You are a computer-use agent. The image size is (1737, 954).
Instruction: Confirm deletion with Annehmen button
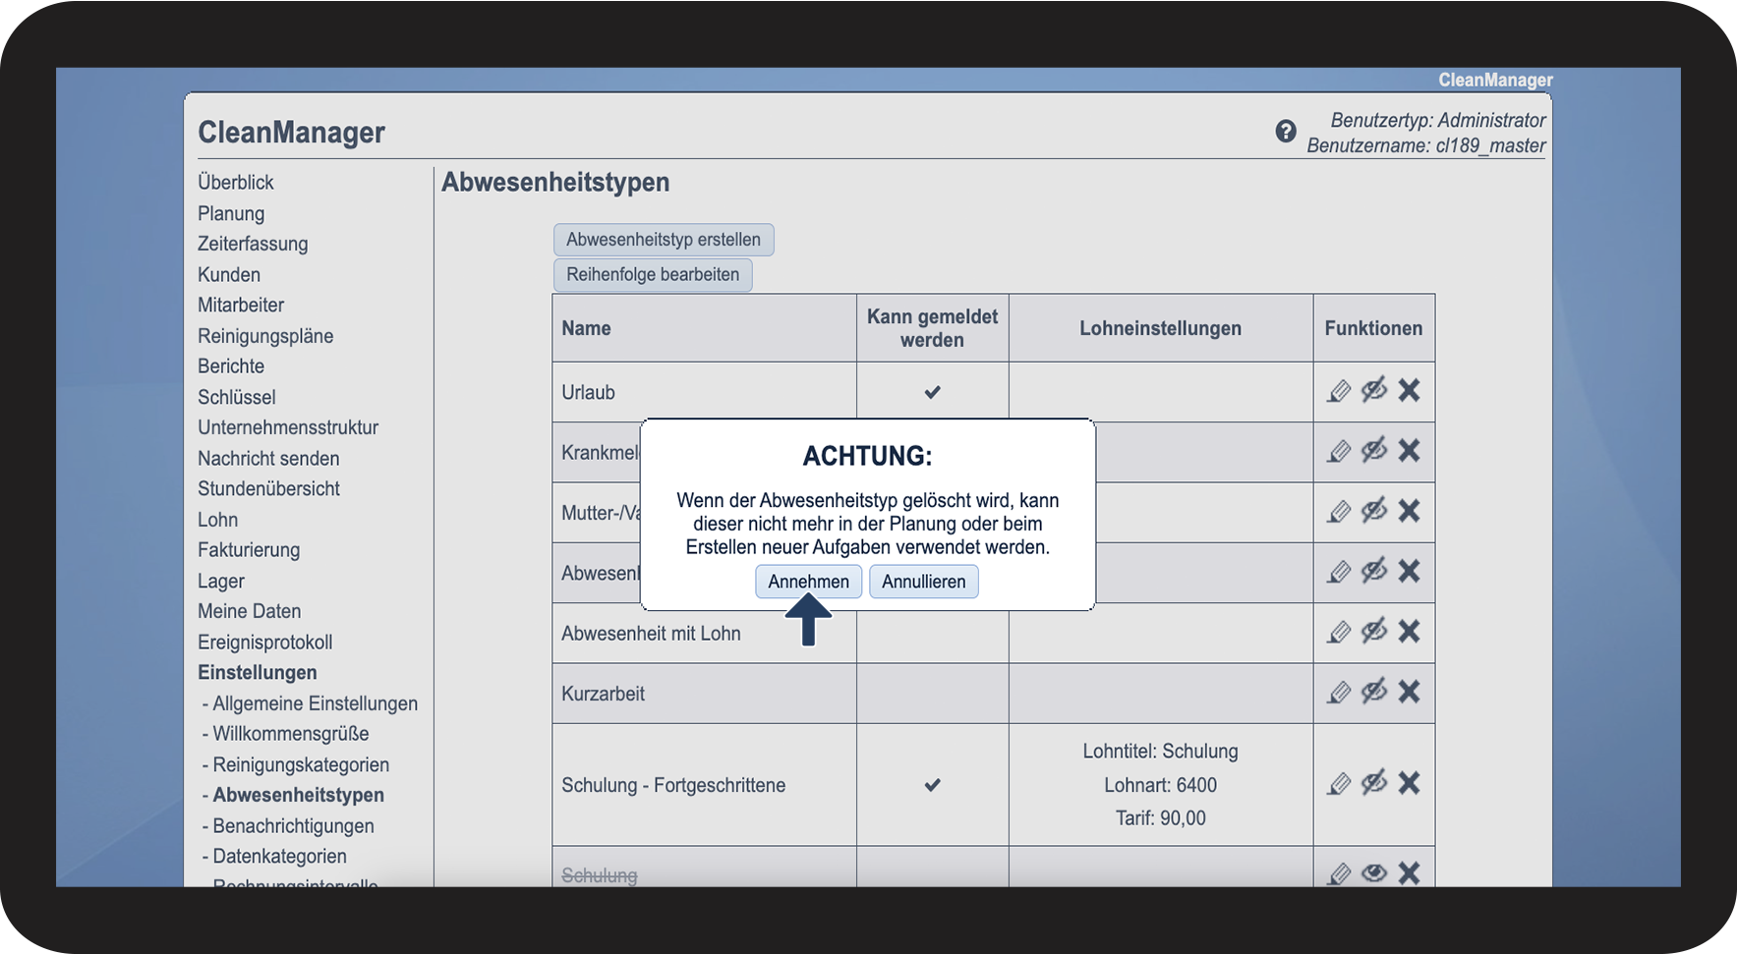(808, 582)
